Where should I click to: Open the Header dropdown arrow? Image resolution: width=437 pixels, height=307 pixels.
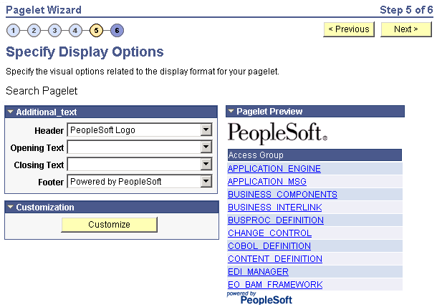pyautogui.click(x=206, y=130)
